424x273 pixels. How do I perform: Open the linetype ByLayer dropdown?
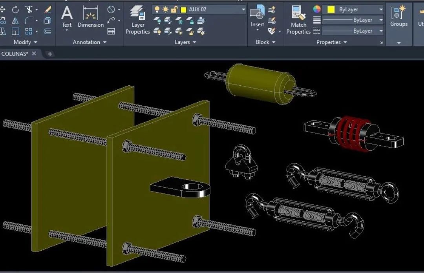point(381,31)
